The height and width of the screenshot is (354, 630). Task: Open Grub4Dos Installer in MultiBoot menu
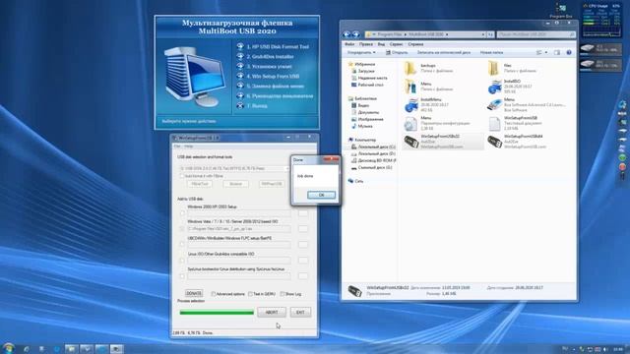coord(270,57)
